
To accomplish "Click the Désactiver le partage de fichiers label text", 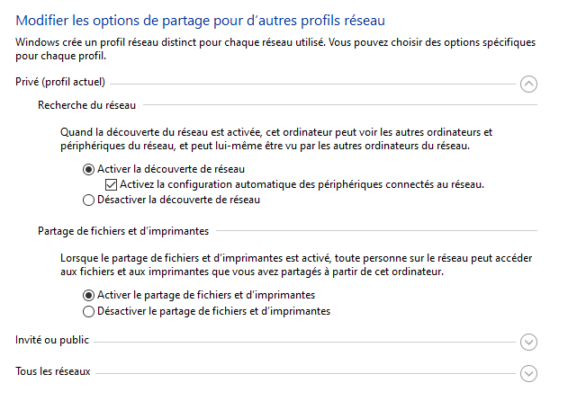I will [x=213, y=311].
